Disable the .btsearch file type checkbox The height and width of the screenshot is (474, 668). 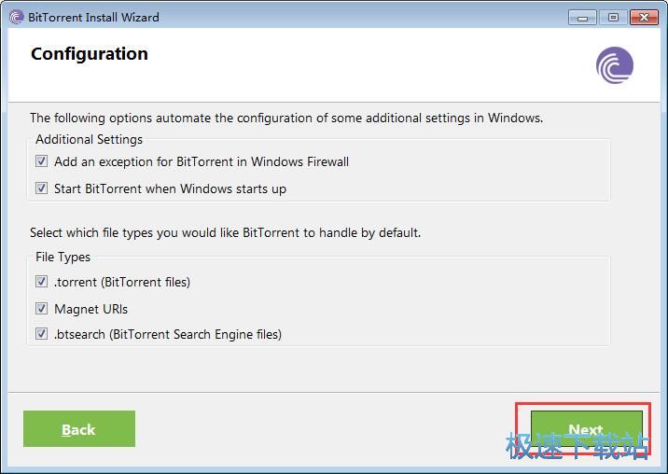(x=41, y=334)
